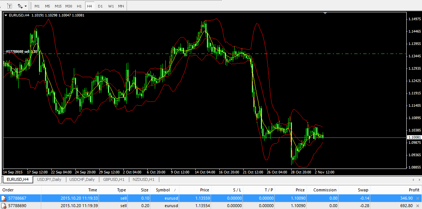The width and height of the screenshot is (422, 209).
Task: Select the text label tool icon
Action: click(x=10, y=6)
